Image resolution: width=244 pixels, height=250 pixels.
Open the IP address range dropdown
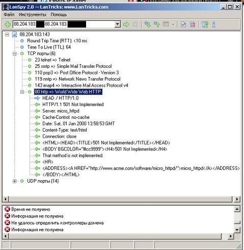click(x=118, y=24)
